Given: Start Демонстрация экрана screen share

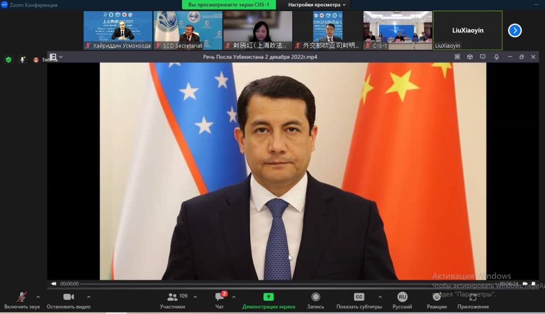Looking at the screenshot, I should (x=269, y=301).
